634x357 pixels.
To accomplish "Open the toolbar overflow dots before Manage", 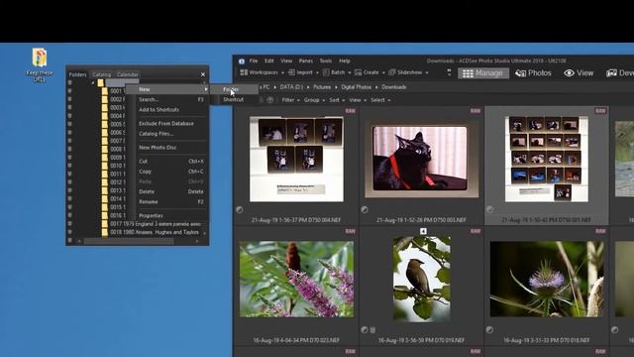I will pos(449,72).
